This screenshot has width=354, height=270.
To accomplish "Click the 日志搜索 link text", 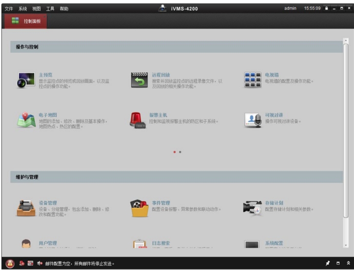I will point(161,243).
